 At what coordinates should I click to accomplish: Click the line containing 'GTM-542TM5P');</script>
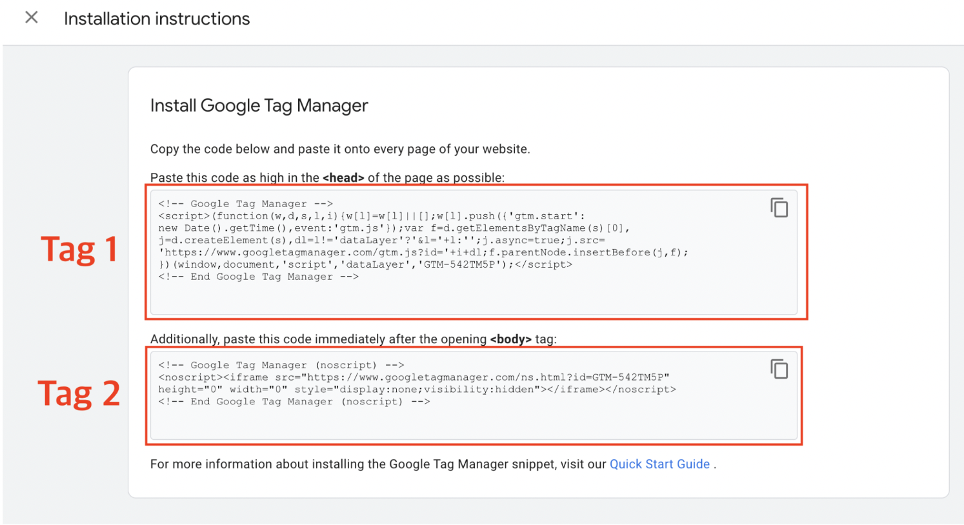(365, 265)
